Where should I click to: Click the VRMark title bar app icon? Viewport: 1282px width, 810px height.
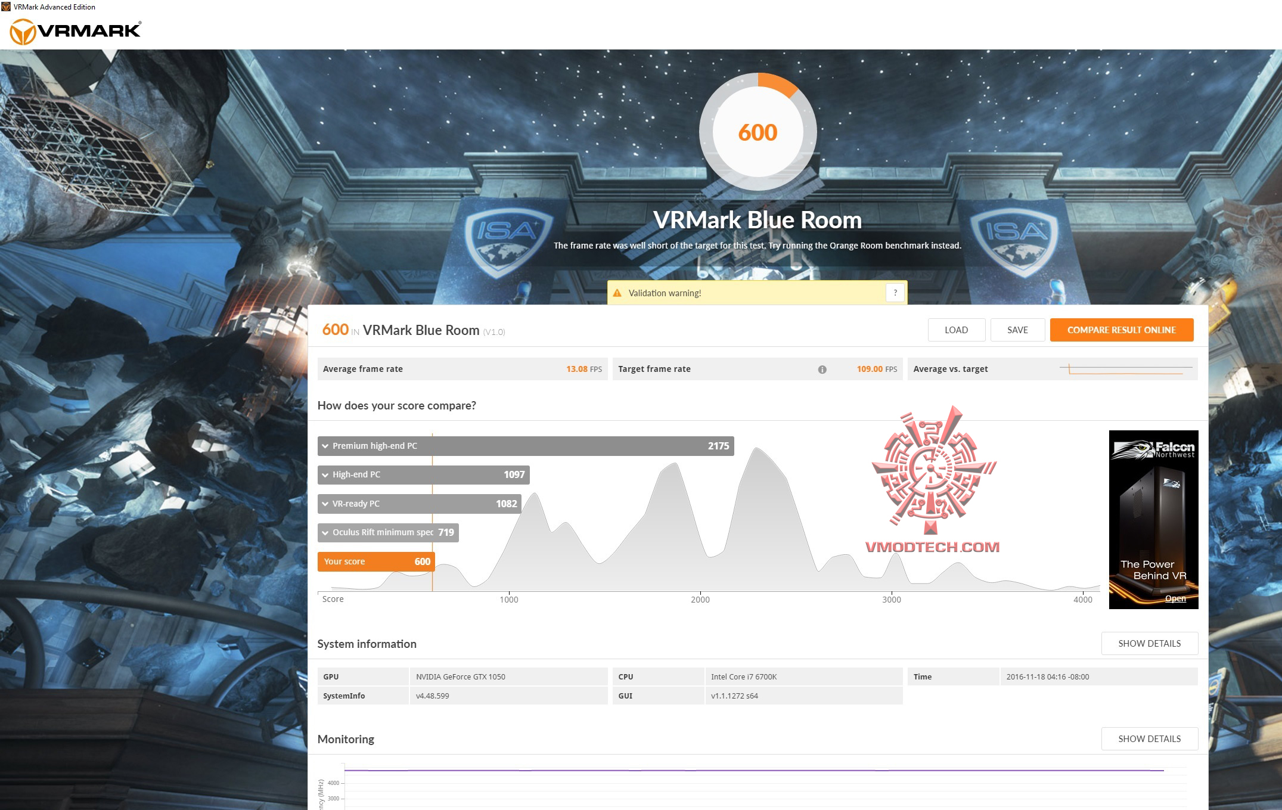pyautogui.click(x=6, y=7)
